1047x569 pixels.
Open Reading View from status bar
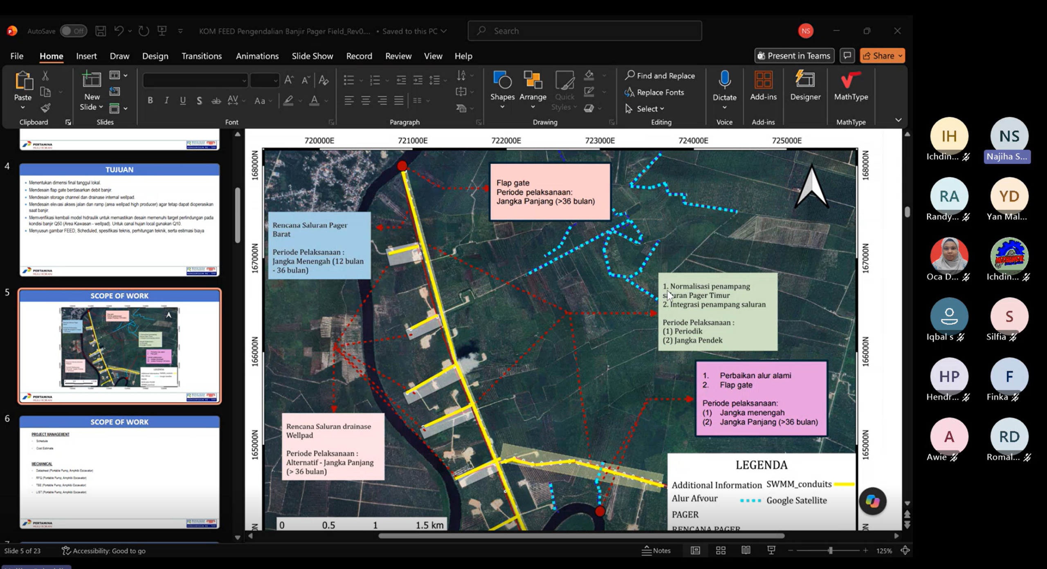[x=746, y=551]
